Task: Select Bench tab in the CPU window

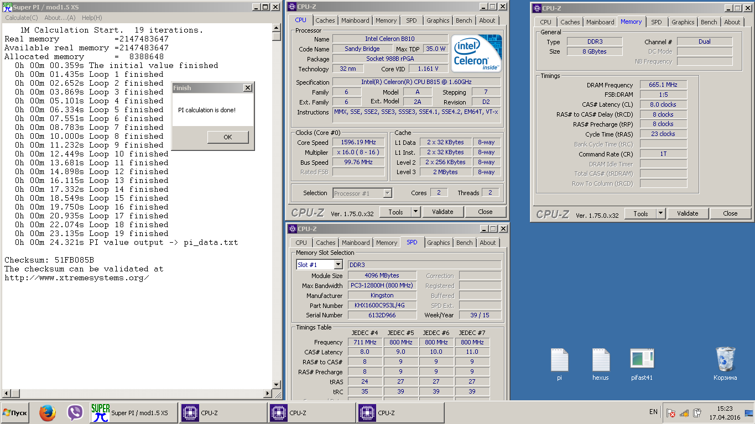Action: click(x=464, y=20)
